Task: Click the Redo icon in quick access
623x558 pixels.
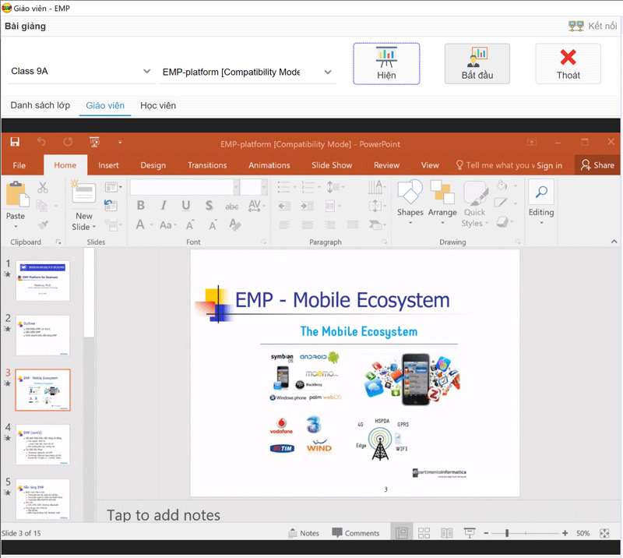Action: (68, 142)
